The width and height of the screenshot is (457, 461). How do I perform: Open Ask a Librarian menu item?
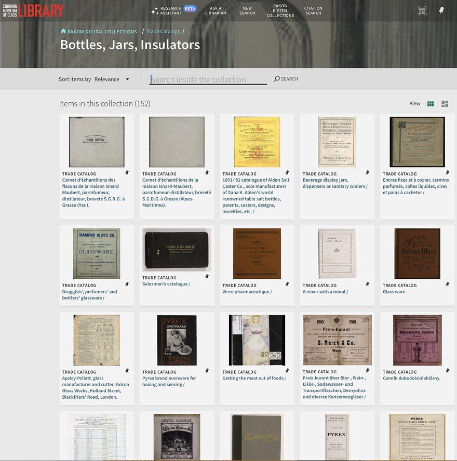(216, 10)
